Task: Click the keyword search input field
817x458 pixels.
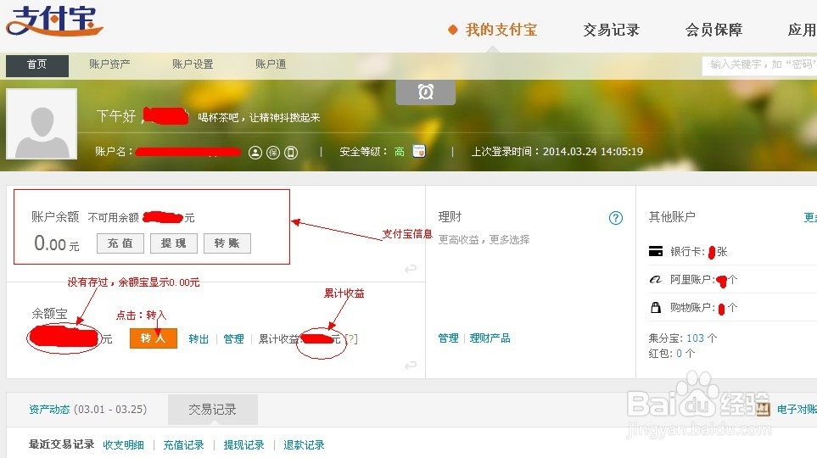Action: click(x=759, y=64)
